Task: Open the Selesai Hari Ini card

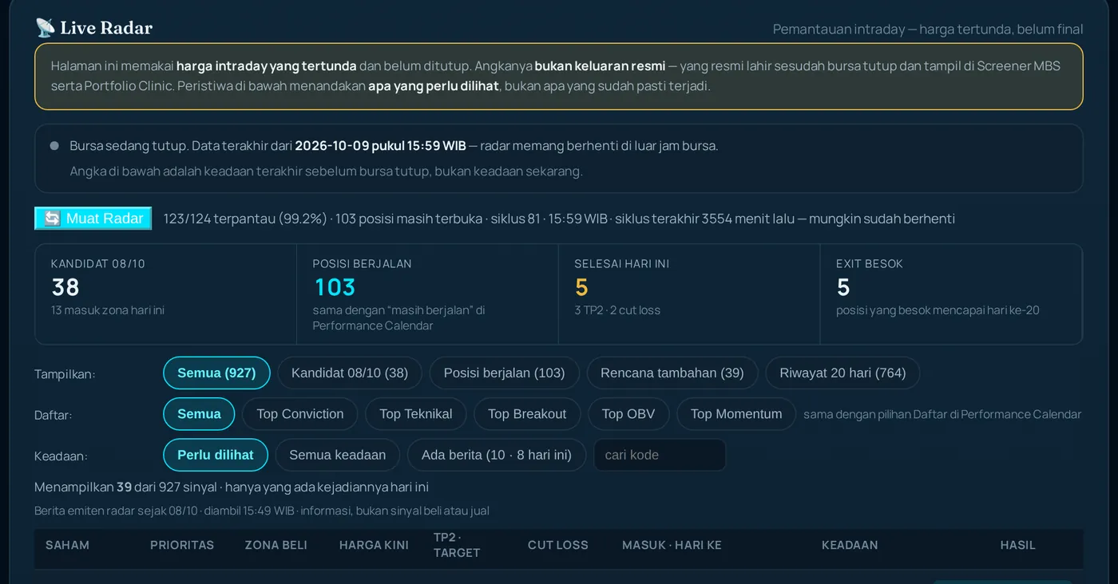Action: (689, 294)
